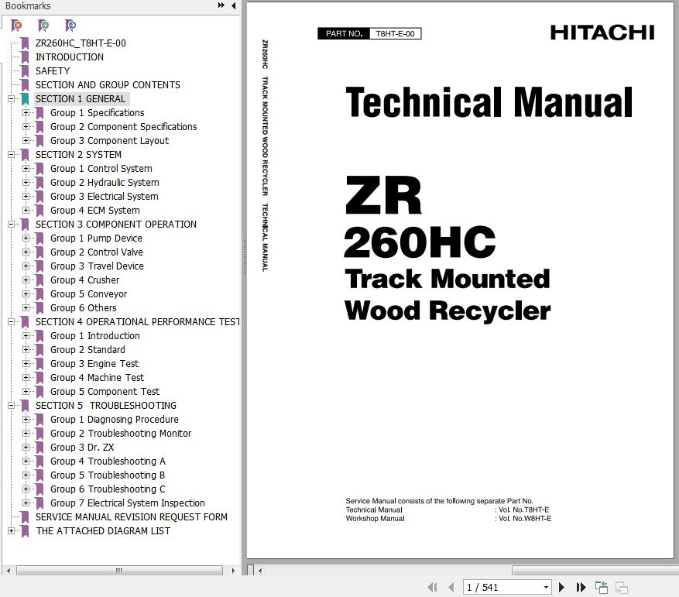
Task: Open Group 2 Troubleshooting Monitor
Action: pos(121,434)
